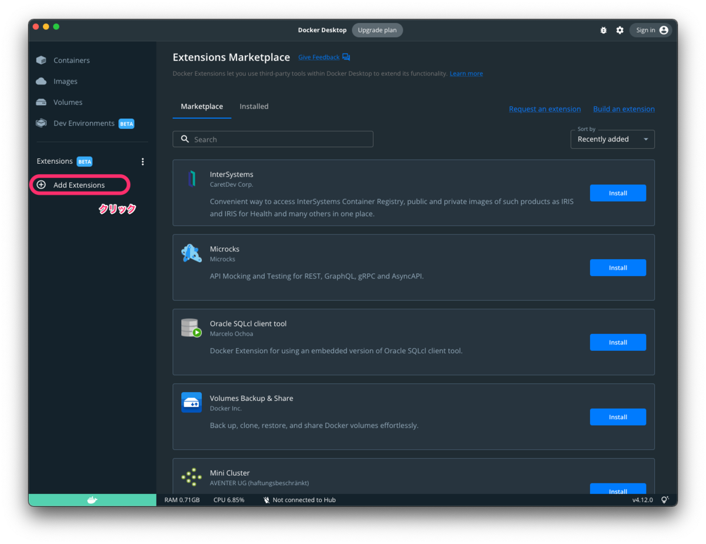Click the Sign in button
Viewport: 706px width, 544px height.
pyautogui.click(x=650, y=30)
